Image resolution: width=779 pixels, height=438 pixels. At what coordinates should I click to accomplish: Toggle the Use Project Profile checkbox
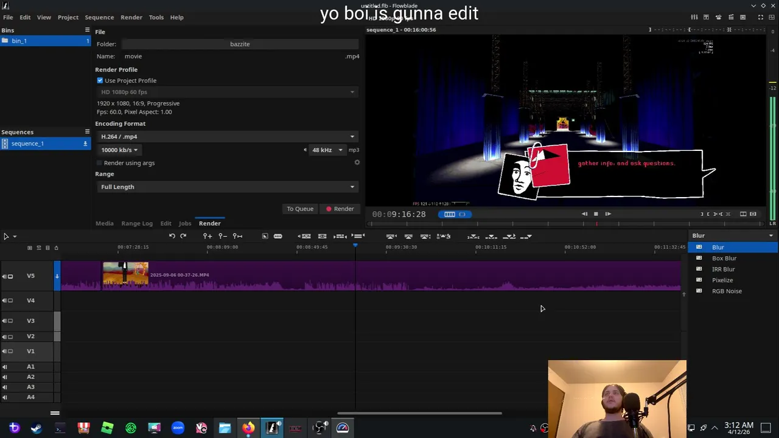[100, 80]
